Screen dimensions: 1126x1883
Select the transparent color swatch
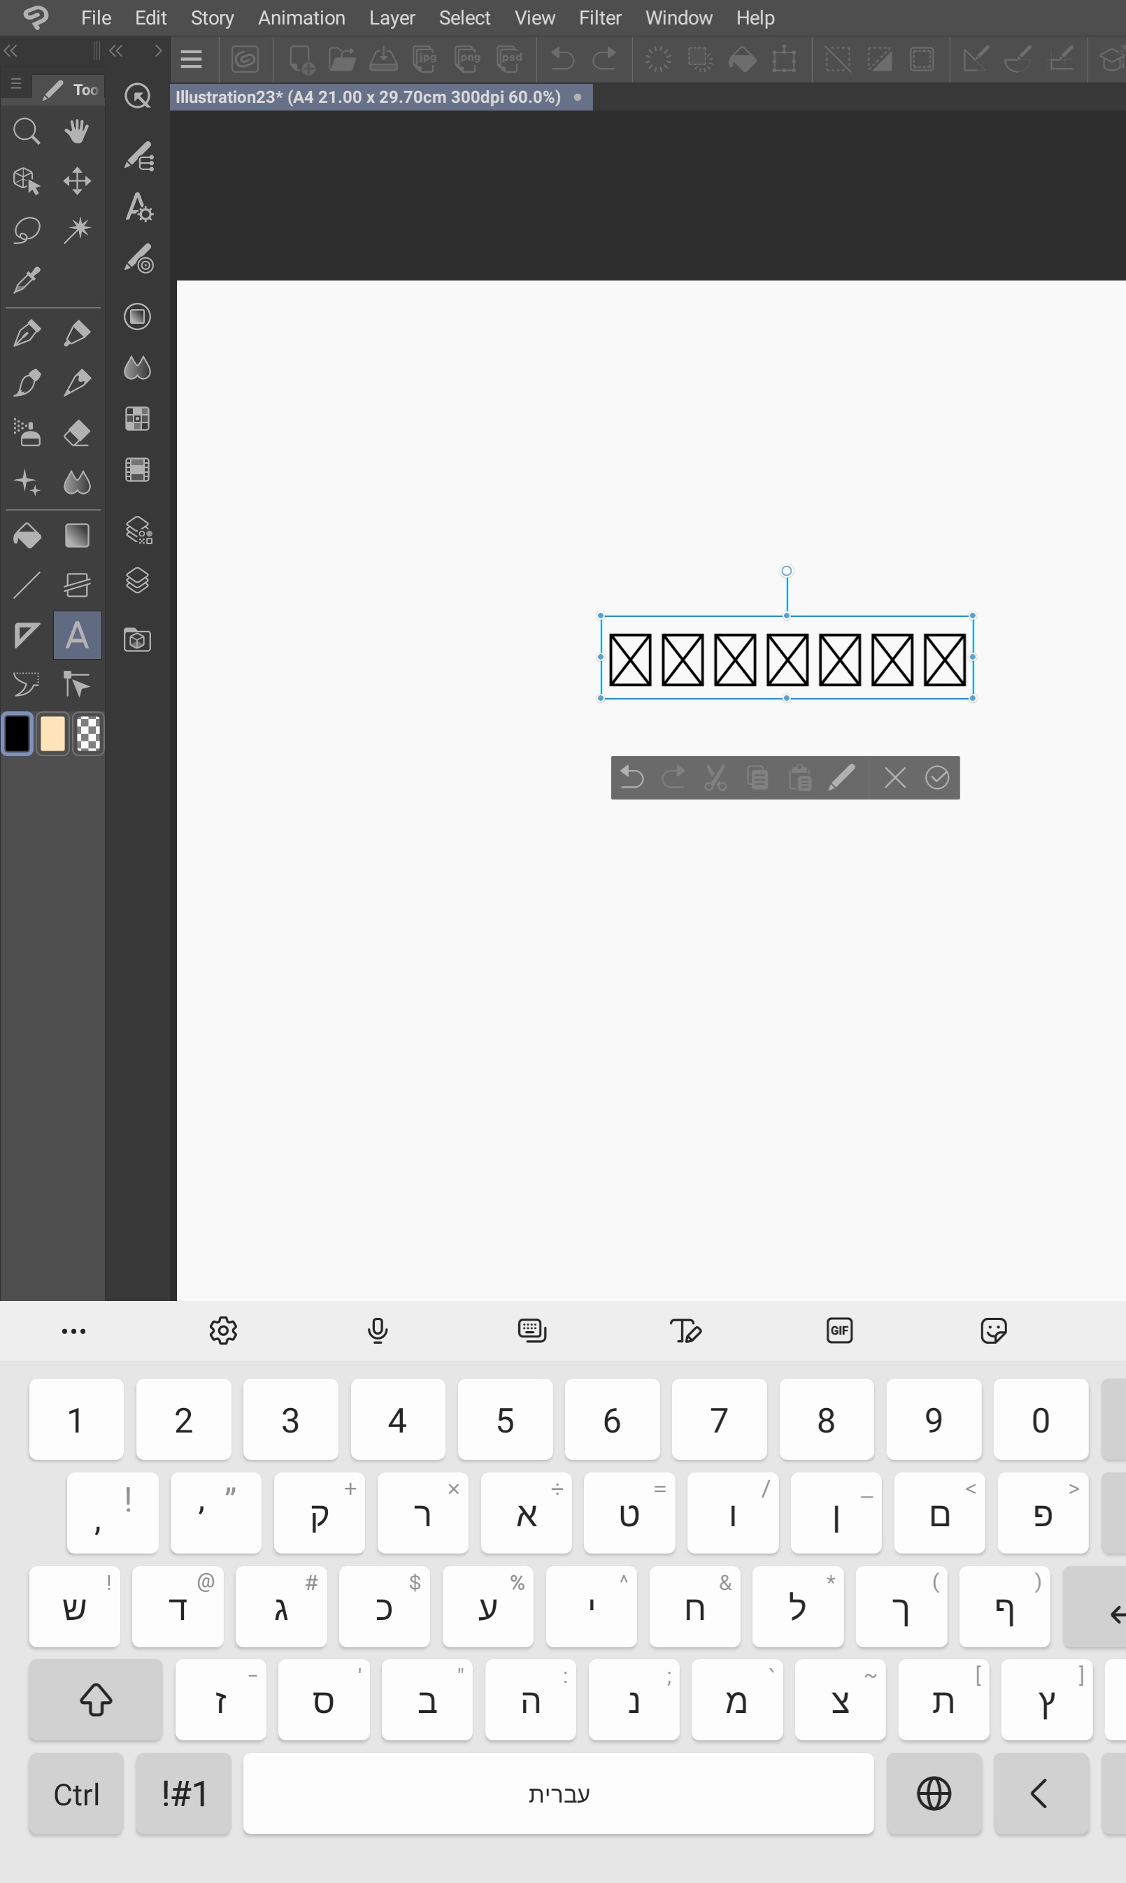click(88, 734)
